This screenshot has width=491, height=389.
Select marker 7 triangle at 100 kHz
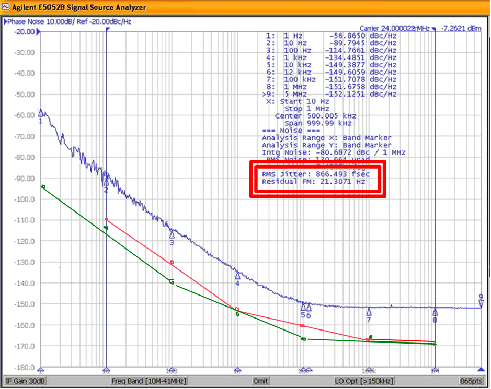369,312
